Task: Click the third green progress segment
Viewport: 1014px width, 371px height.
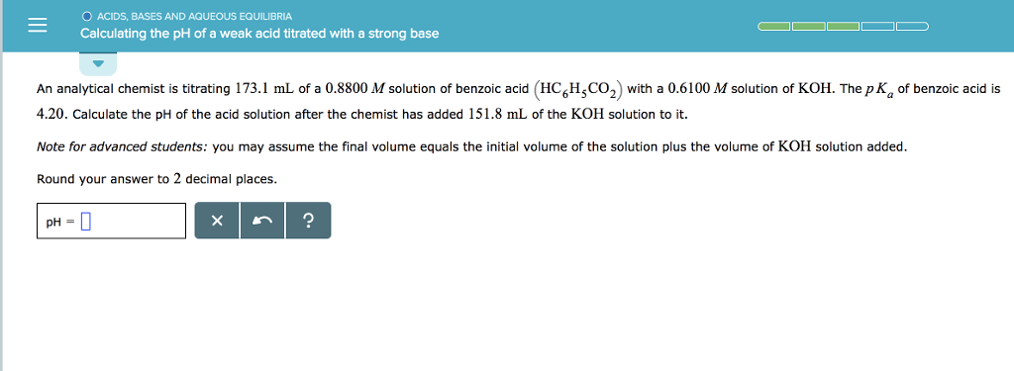Action: point(844,27)
